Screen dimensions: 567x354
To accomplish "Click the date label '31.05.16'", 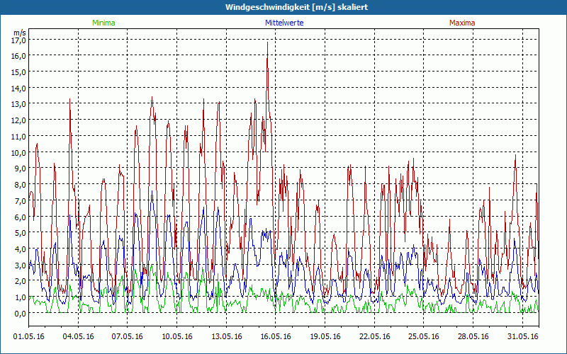I will pyautogui.click(x=522, y=336).
